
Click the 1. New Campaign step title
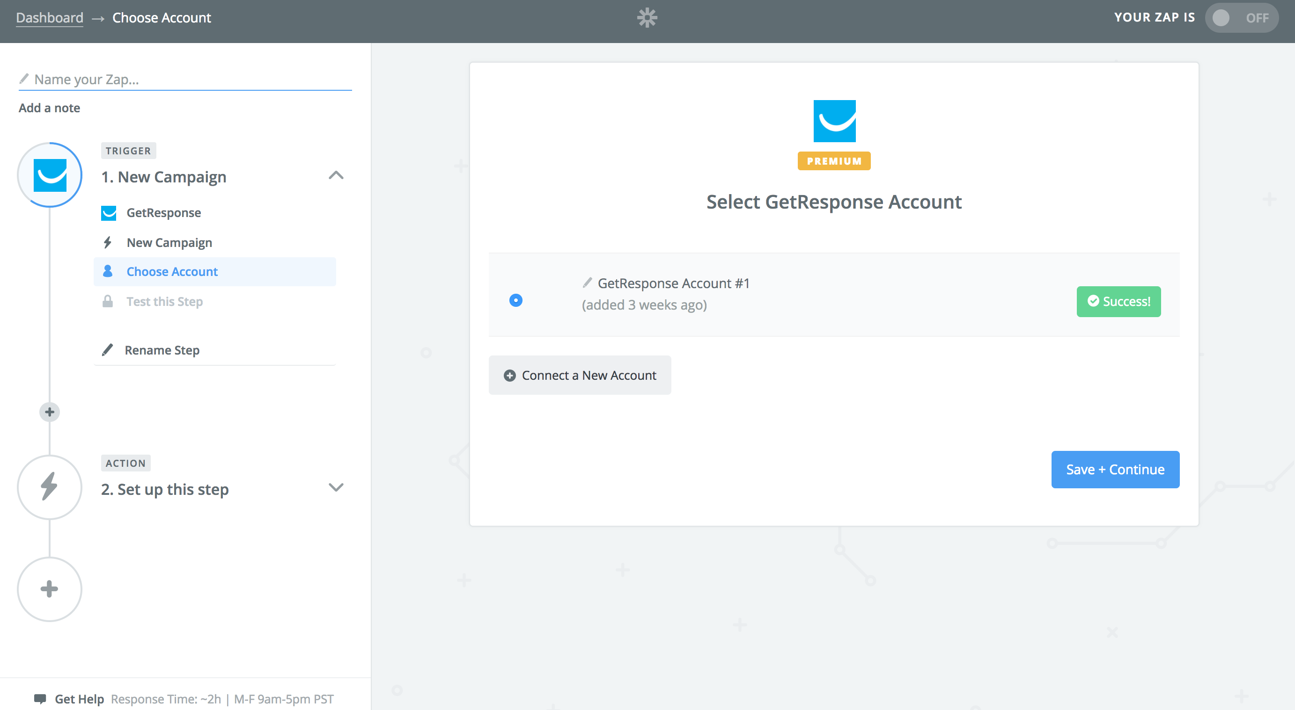164,177
